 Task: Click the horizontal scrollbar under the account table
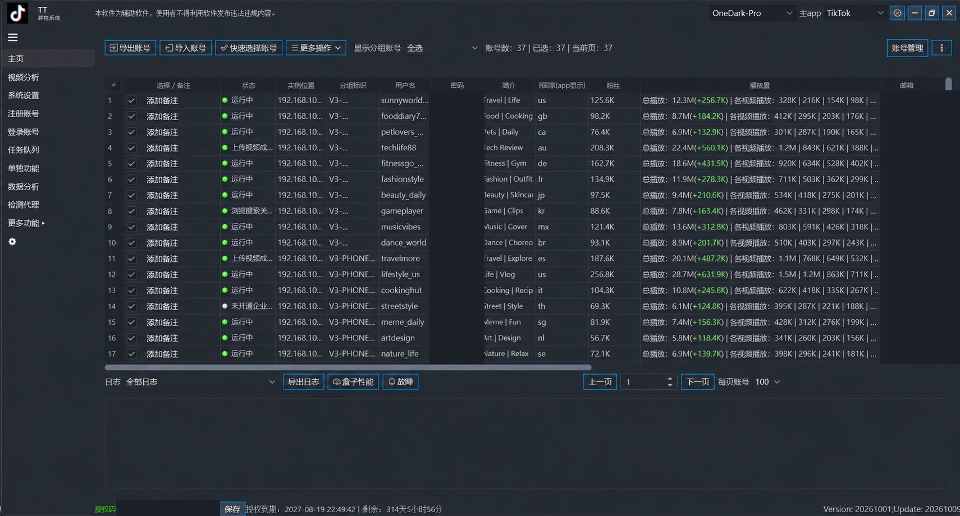[x=348, y=367]
